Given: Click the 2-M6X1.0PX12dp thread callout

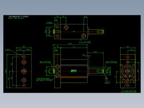Looking at the screenshot, I should pyautogui.click(x=130, y=91).
